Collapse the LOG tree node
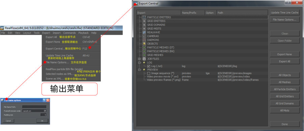The image size is (304, 131). click(x=139, y=63)
